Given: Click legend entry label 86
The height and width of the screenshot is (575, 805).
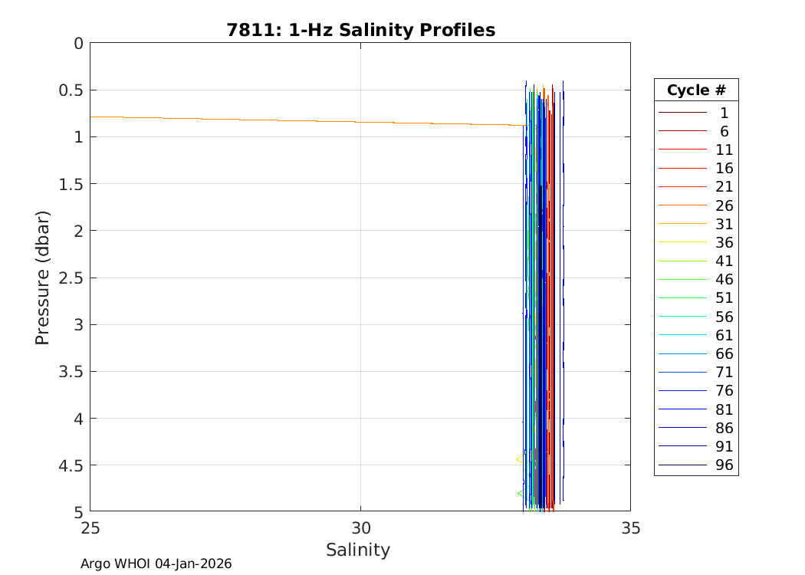Looking at the screenshot, I should coord(724,428).
